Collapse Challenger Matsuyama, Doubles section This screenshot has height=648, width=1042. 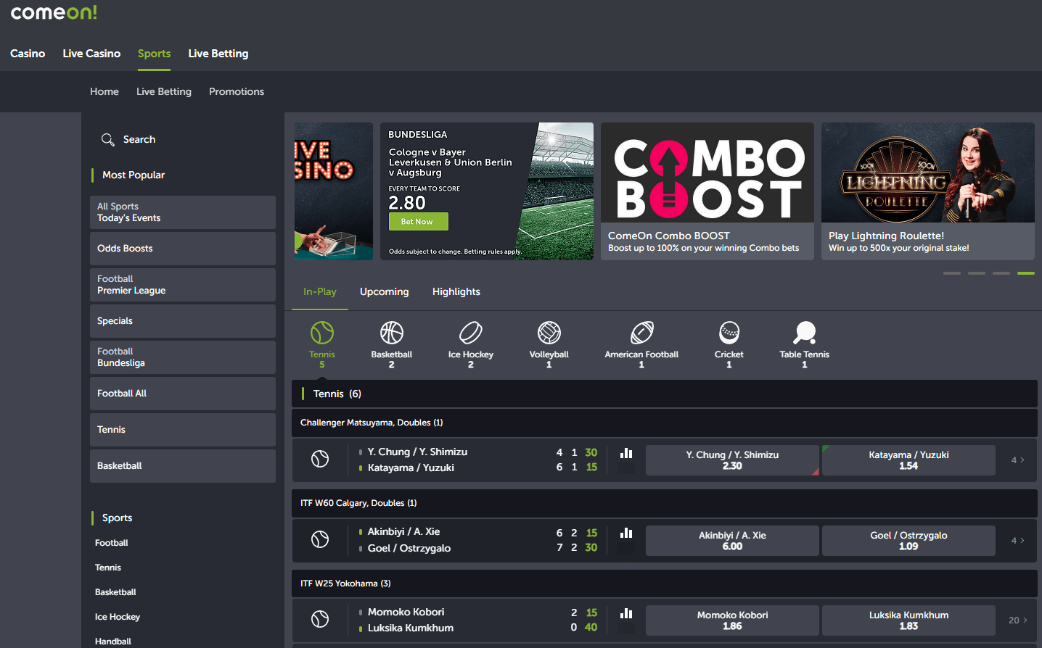(665, 423)
